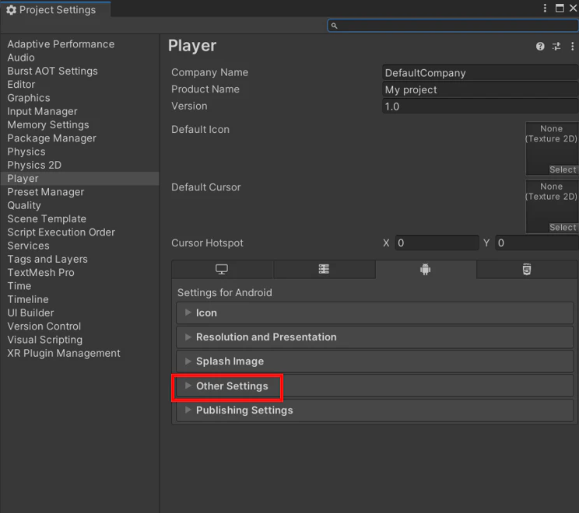Click the Product Name field
Viewport: 579px width, 513px height.
(480, 89)
